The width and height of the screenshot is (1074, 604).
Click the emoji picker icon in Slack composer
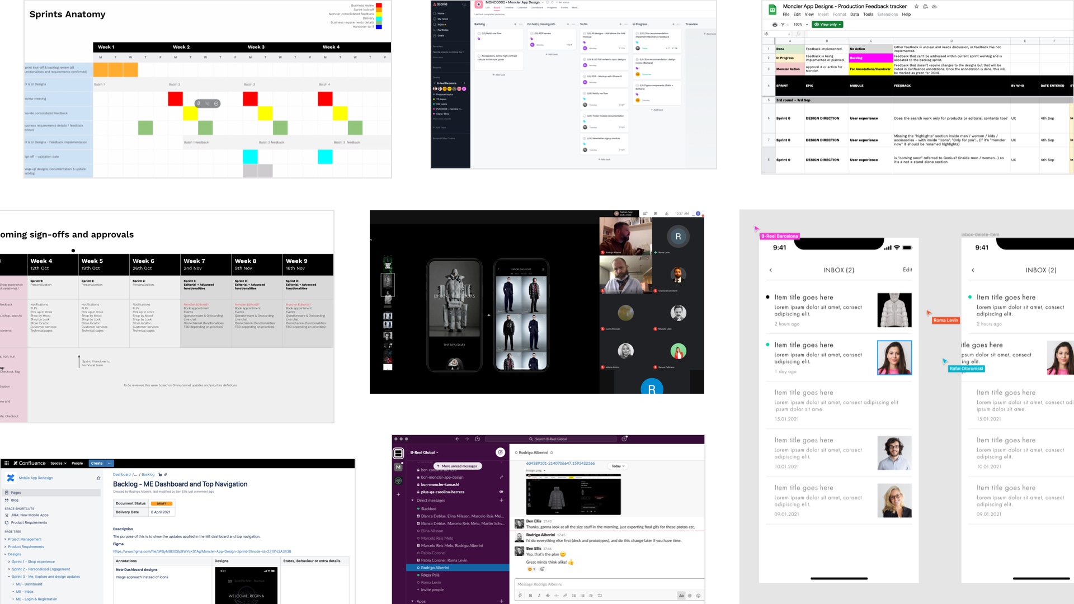pos(698,596)
